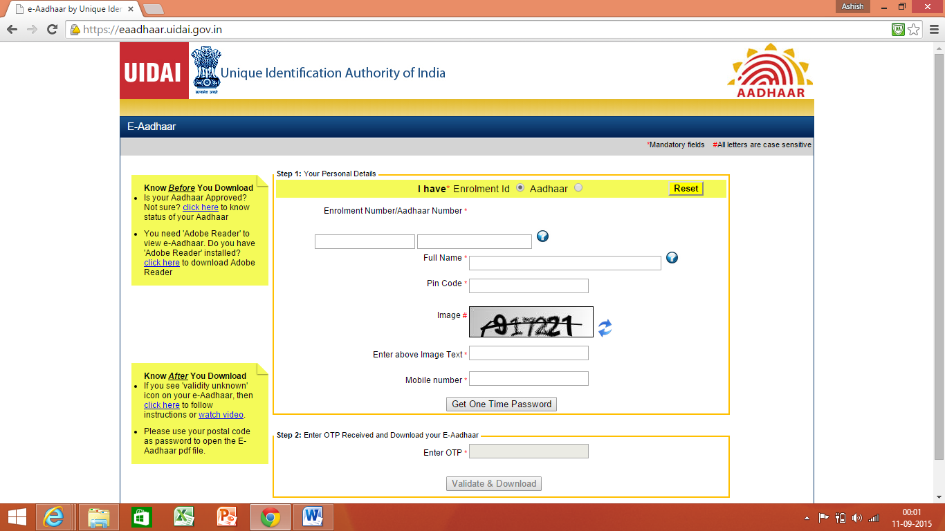Click the Action Center flag icon
The width and height of the screenshot is (945, 531).
pyautogui.click(x=823, y=517)
